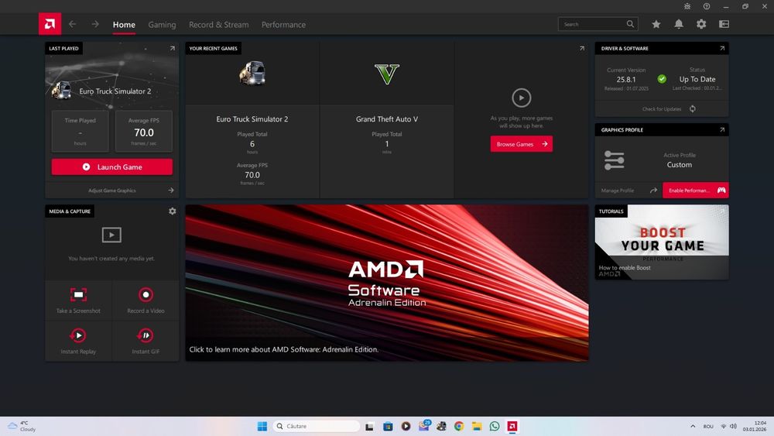Trigger Instant GIF
The width and height of the screenshot is (774, 436).
[x=146, y=342]
